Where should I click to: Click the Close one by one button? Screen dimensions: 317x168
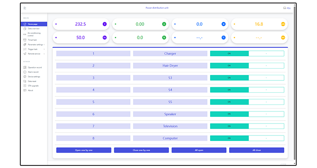coord(141,150)
